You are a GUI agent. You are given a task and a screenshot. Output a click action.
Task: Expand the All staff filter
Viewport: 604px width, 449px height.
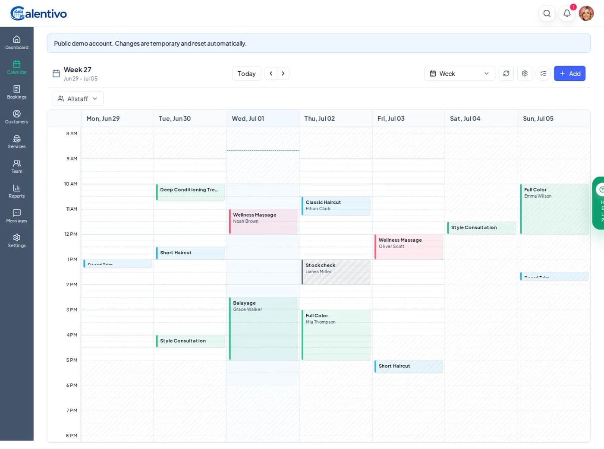pos(78,98)
